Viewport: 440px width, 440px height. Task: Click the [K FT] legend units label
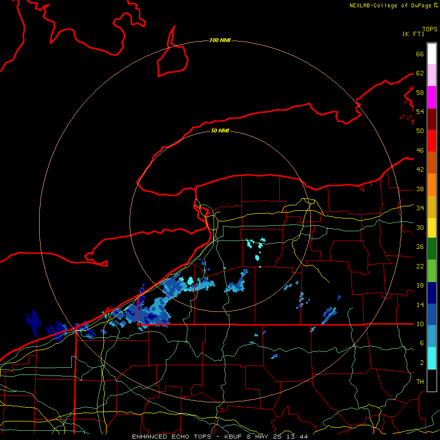click(413, 34)
